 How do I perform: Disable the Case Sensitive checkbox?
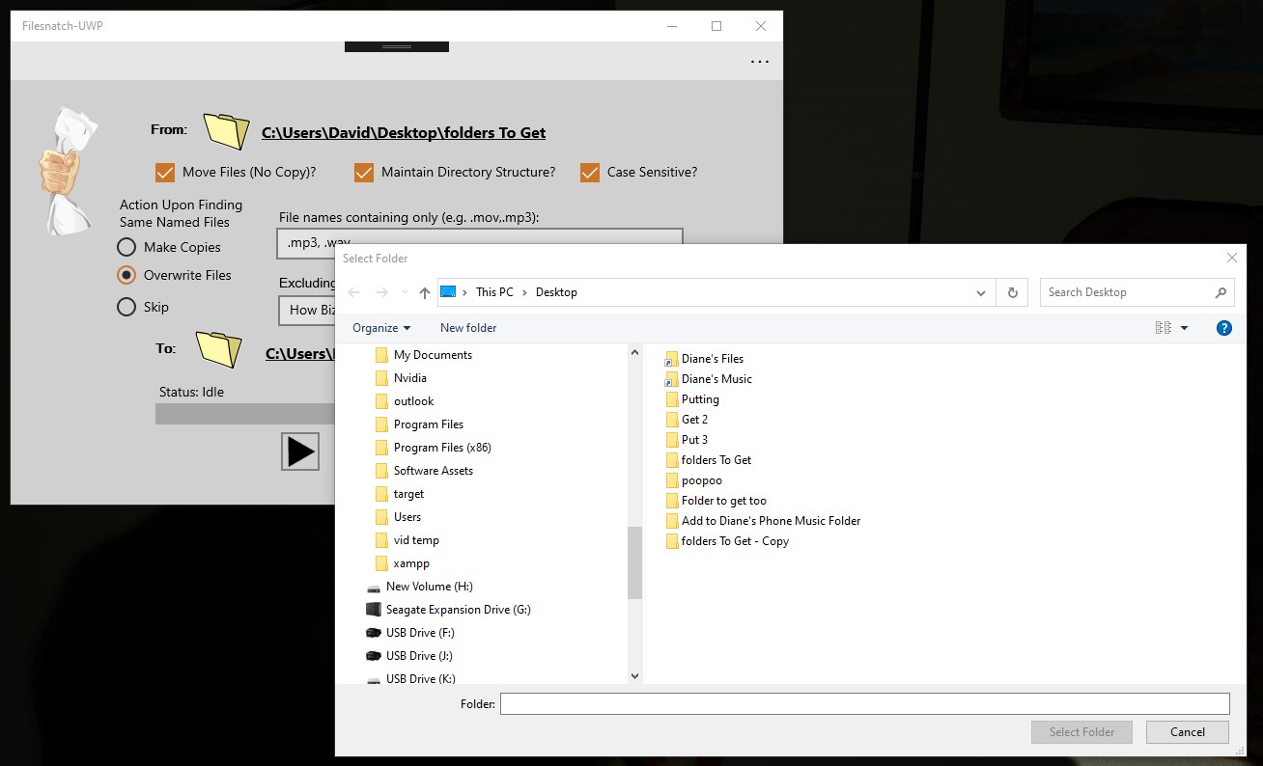click(x=589, y=173)
